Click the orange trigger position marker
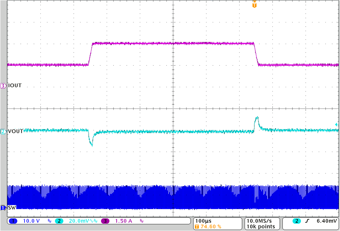Image resolution: width=340 pixels, height=231 pixels. [254, 5]
